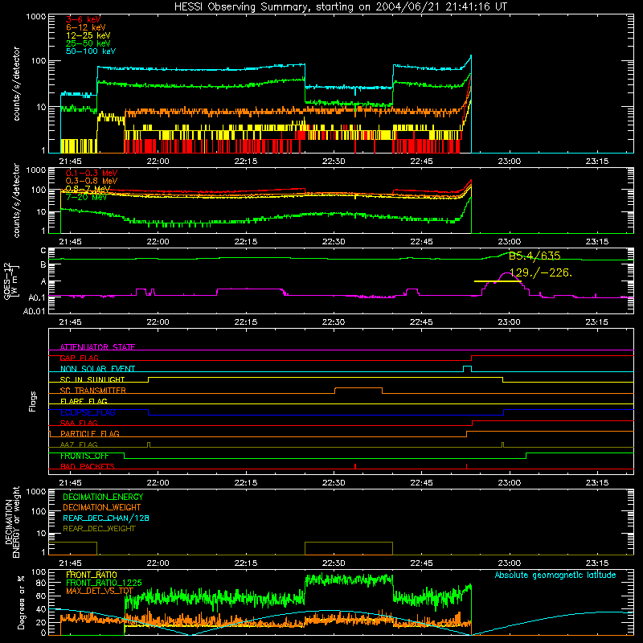Select the SC_IN_SUNLIGHT flag label
Screen dimensions: 643x643
point(92,379)
